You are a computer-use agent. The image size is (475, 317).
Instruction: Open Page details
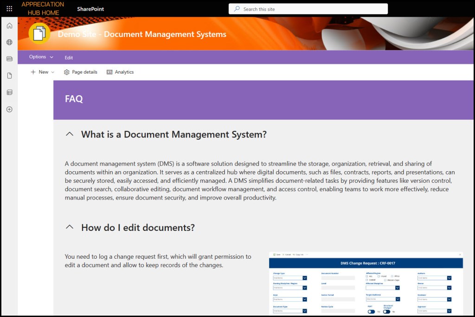point(81,72)
